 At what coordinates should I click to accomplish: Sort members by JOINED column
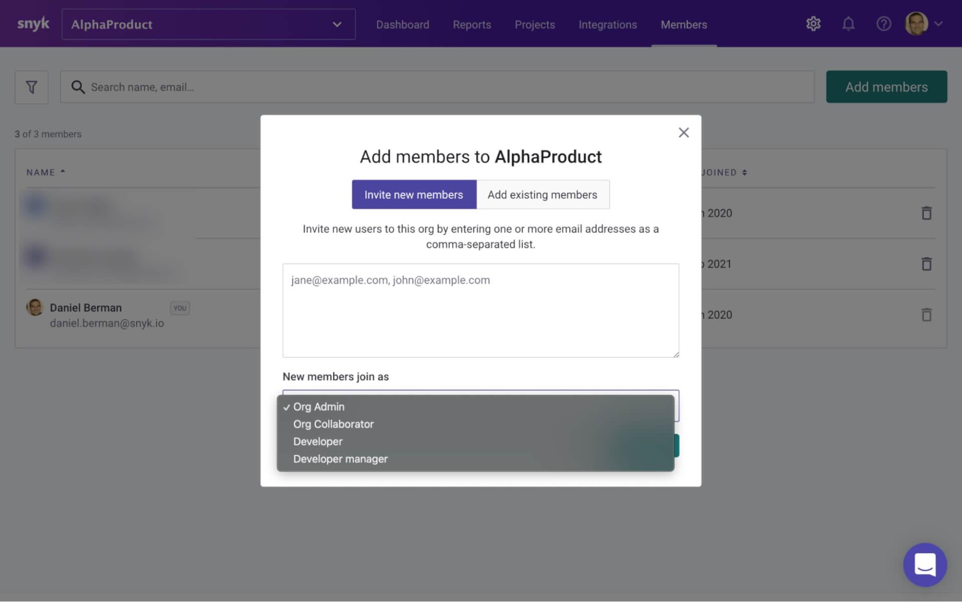[724, 172]
